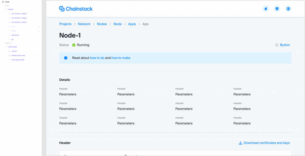
Task: Click the 'Read about' banner text
Action: coord(81,58)
